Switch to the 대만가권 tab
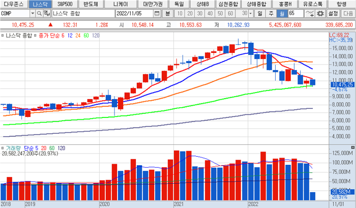The width and height of the screenshot is (356, 208). [x=153, y=4]
